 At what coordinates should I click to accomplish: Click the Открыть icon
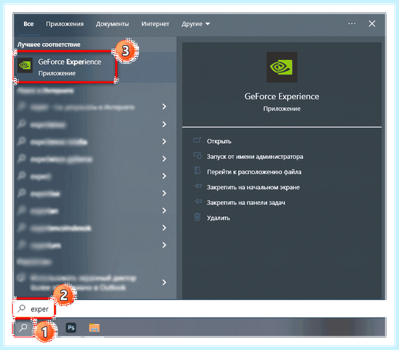pos(198,140)
